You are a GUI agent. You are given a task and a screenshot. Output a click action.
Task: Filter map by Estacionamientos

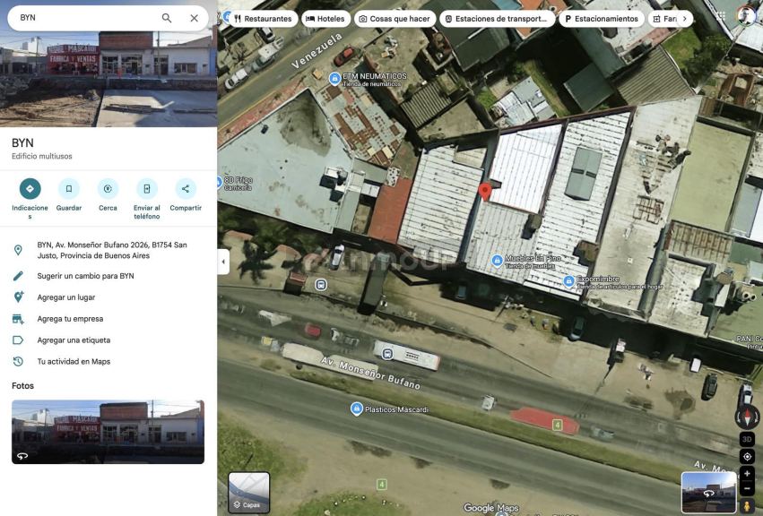point(602,19)
